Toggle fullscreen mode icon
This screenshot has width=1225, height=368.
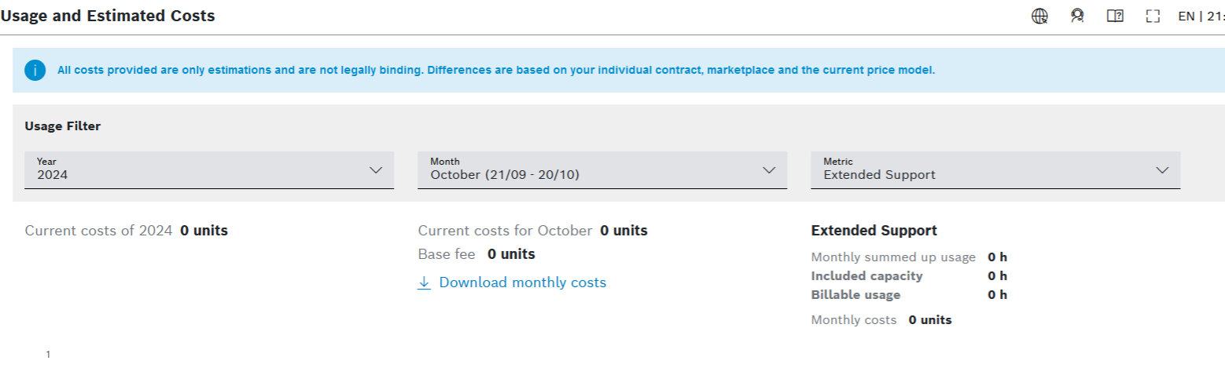[1153, 16]
